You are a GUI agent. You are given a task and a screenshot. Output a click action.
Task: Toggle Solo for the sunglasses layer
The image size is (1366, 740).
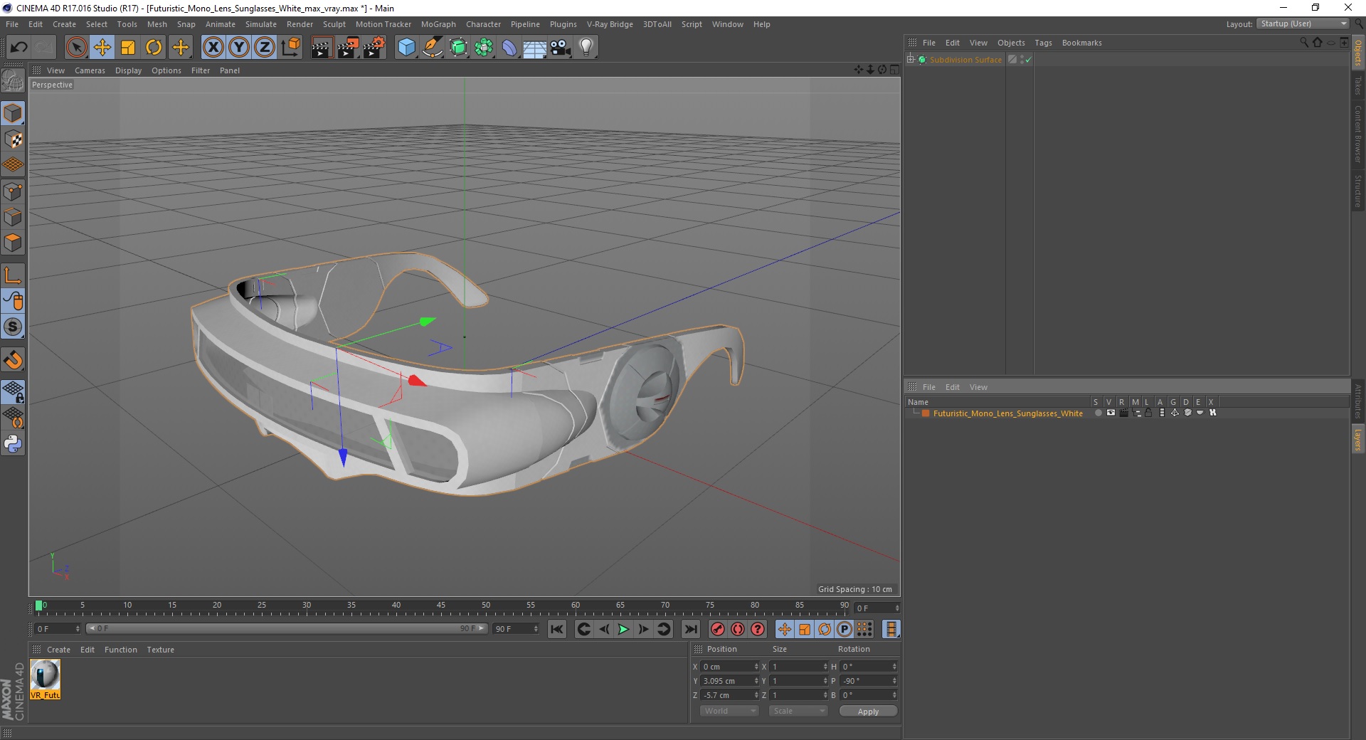click(x=1098, y=413)
